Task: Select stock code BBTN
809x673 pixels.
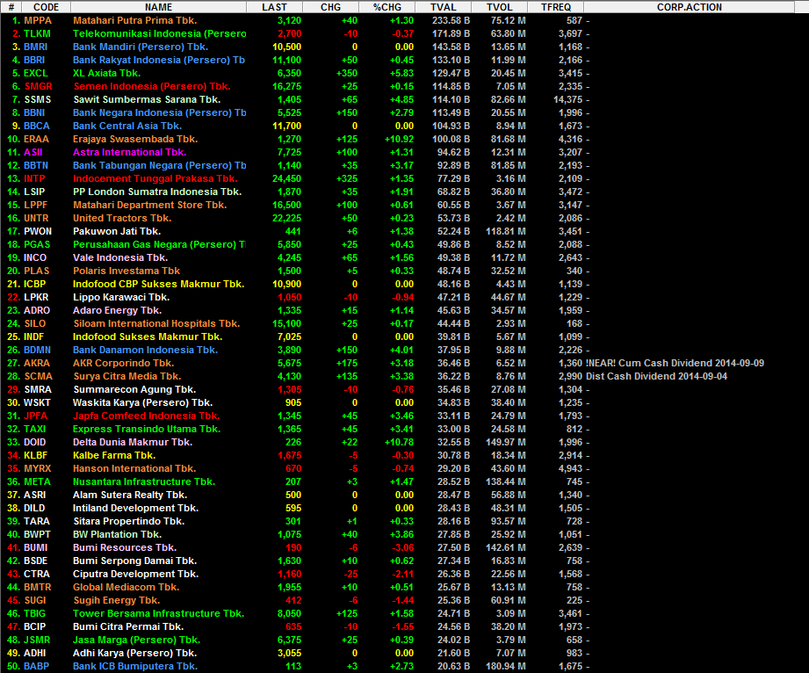Action: point(36,165)
